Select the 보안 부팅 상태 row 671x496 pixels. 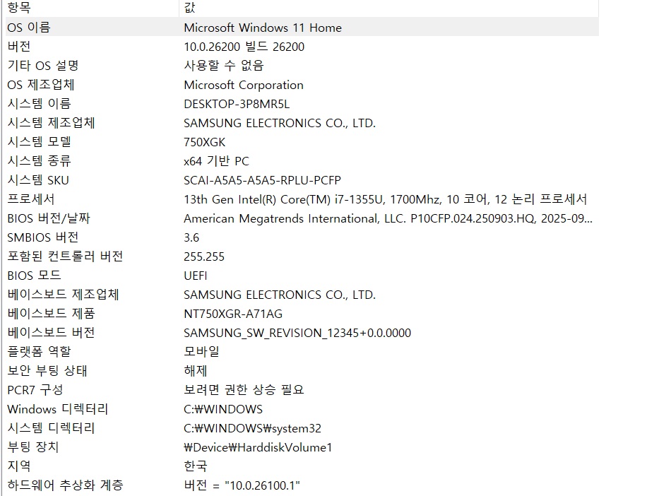[x=47, y=371]
